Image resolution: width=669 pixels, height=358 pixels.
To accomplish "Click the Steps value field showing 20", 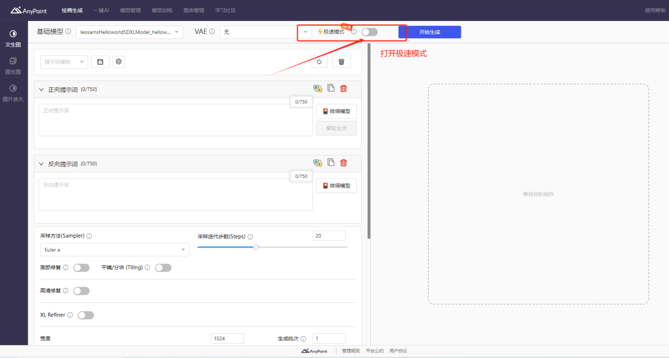I will pos(329,236).
